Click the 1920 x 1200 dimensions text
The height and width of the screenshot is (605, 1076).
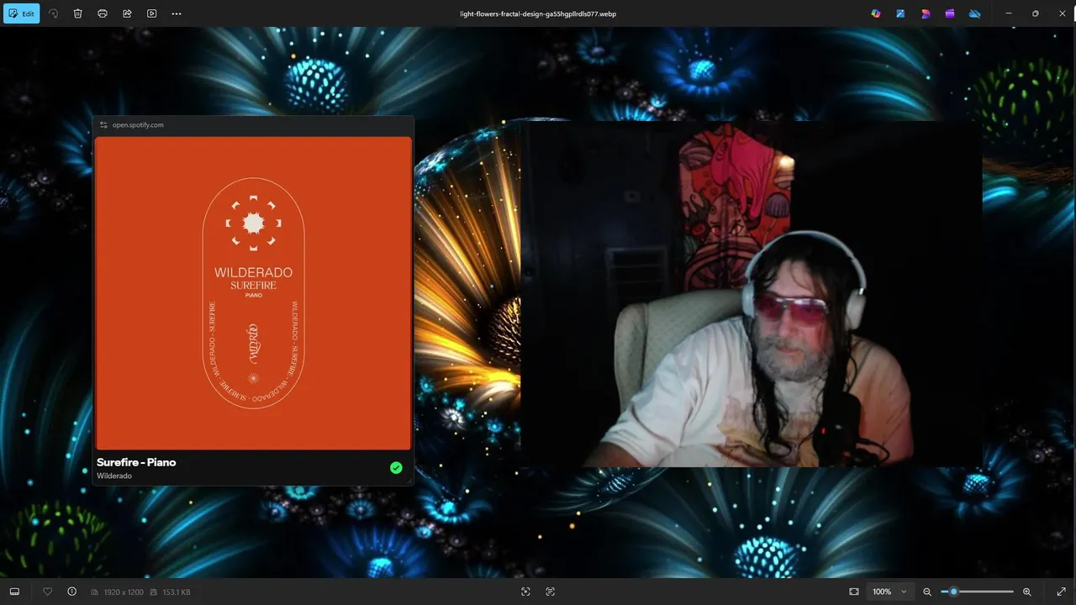tap(124, 592)
